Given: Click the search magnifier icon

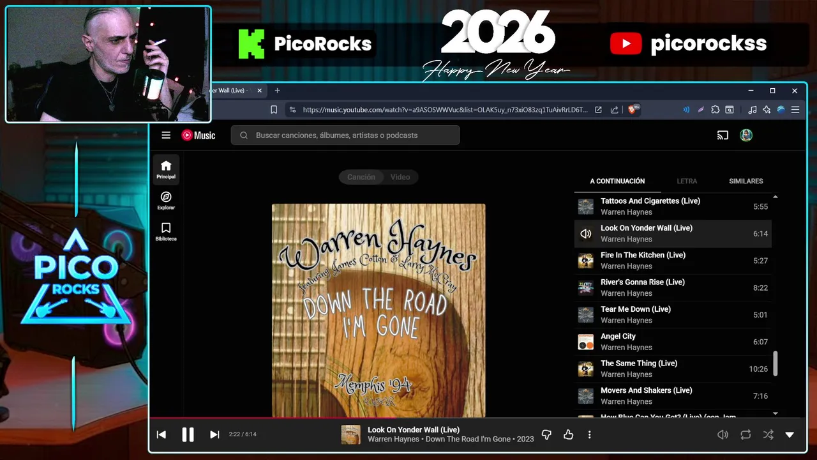Looking at the screenshot, I should coord(244,135).
